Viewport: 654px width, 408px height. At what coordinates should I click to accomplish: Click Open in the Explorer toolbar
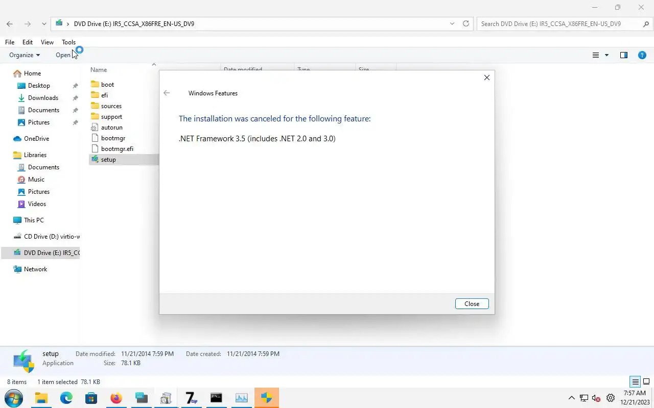pyautogui.click(x=63, y=55)
